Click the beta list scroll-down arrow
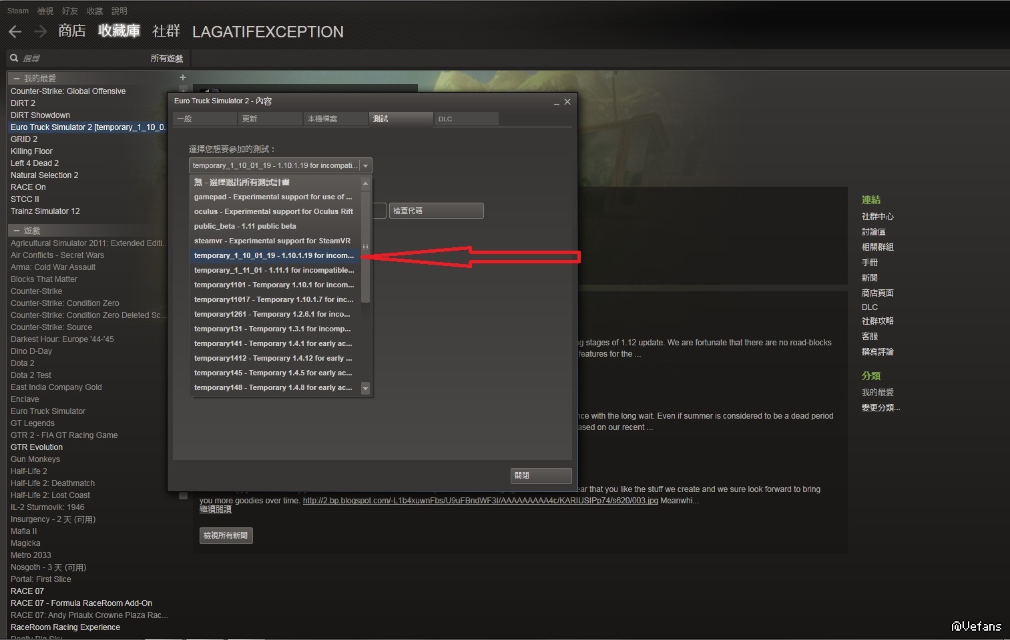 click(365, 388)
